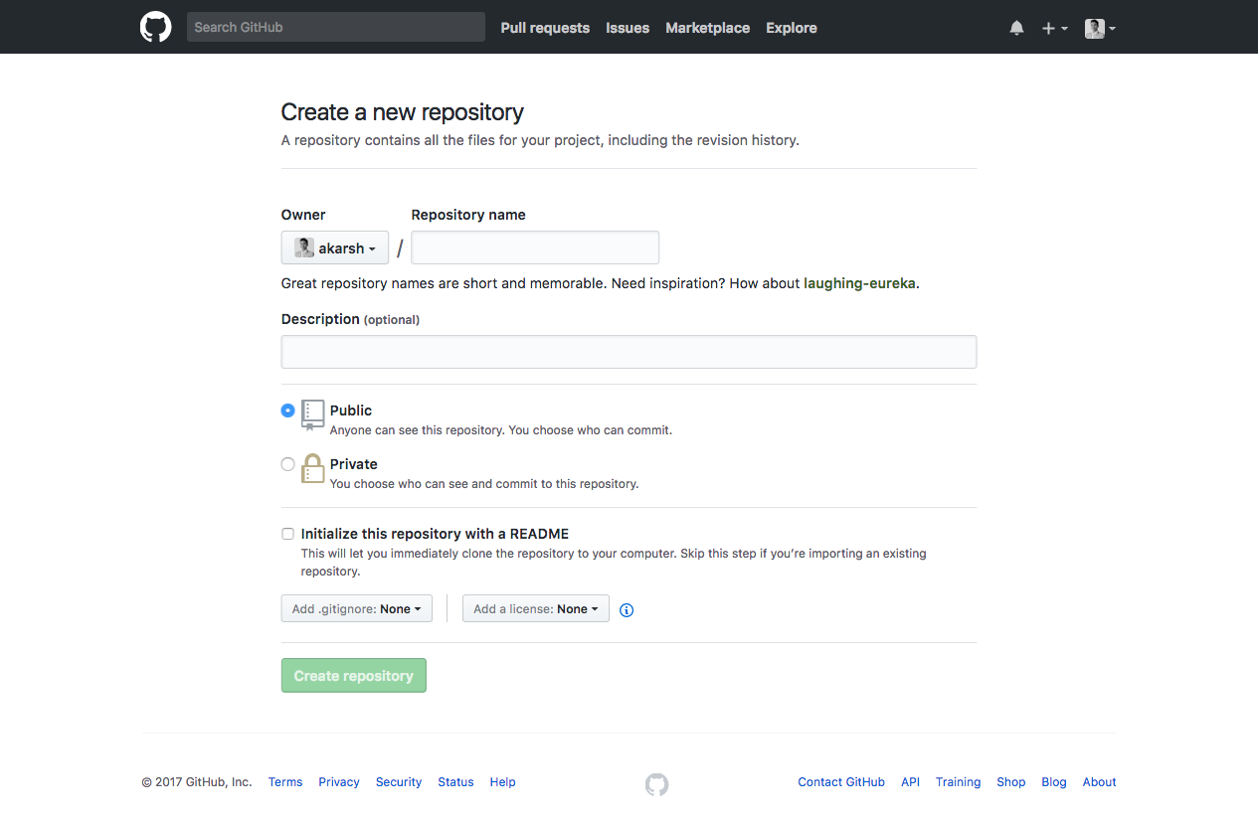Open the Blog footer link
1258x823 pixels.
click(x=1054, y=782)
